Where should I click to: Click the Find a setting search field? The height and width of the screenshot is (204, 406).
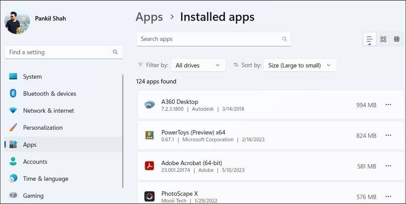(59, 52)
